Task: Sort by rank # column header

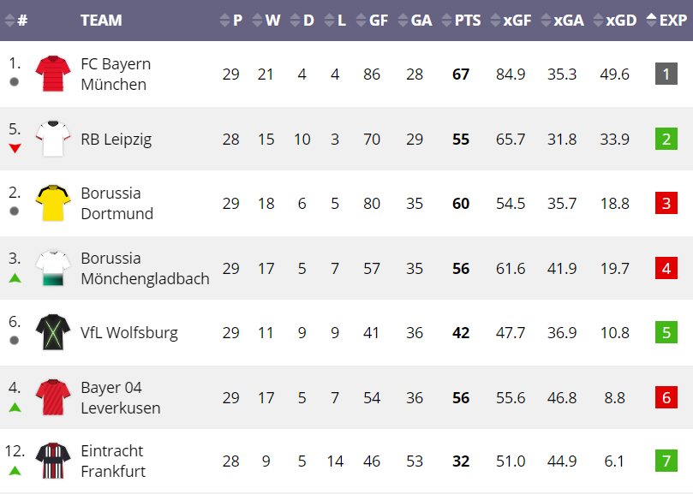Action: (x=16, y=21)
